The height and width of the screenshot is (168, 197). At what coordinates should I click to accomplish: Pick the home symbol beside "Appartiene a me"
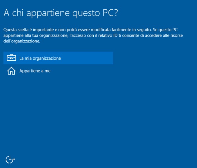pos(11,71)
